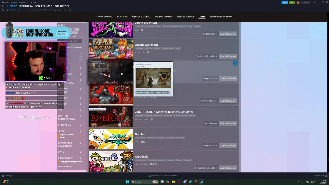Open the Cropdeck title link

tap(141, 157)
